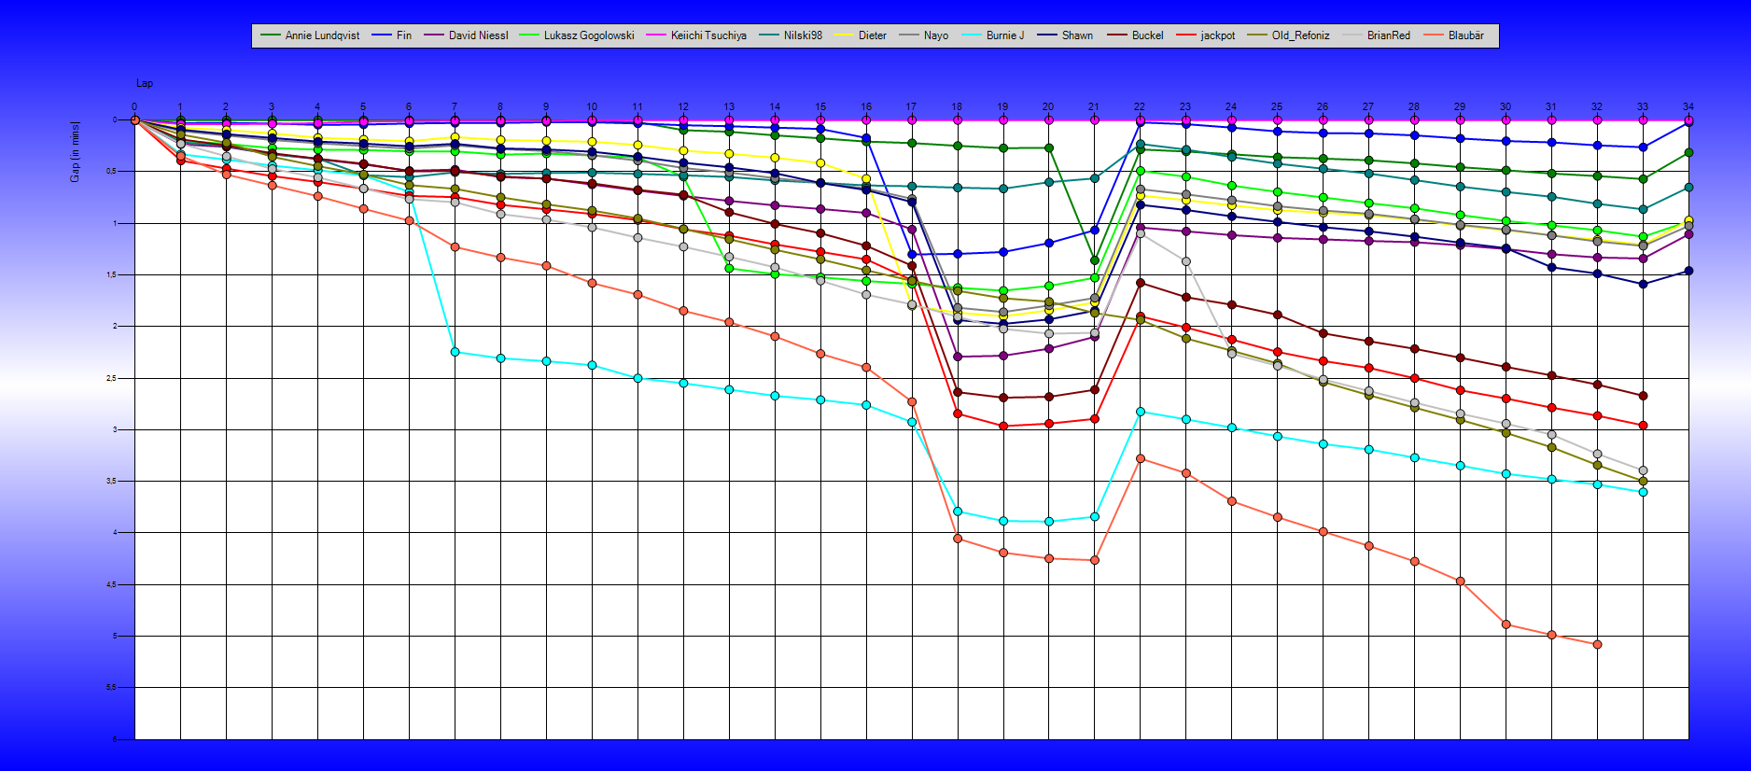The height and width of the screenshot is (771, 1751).
Task: Click lap number 13 on top axis
Action: (x=729, y=106)
